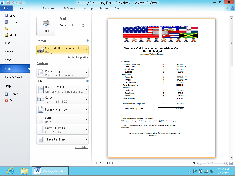Click Open in the backstage menu
Viewport: 235px width, 176px height.
(x=10, y=29)
